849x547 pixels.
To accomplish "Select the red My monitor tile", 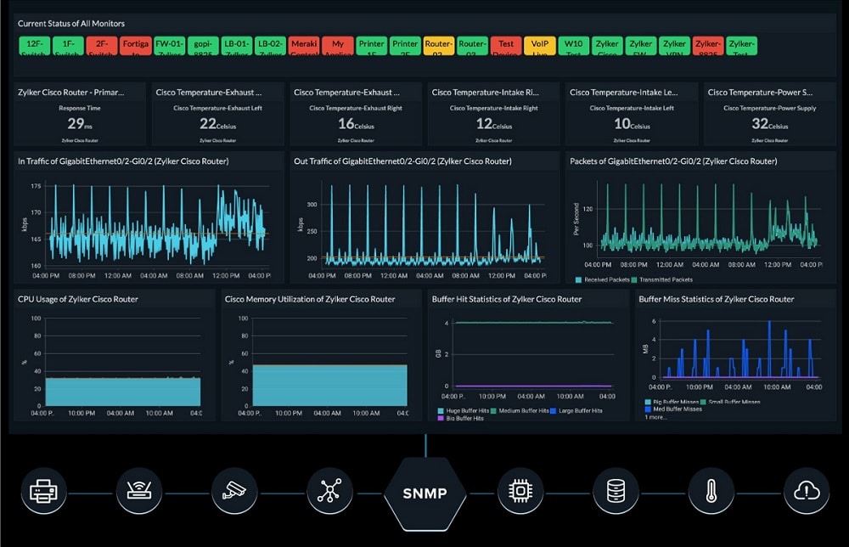I will click(x=338, y=46).
